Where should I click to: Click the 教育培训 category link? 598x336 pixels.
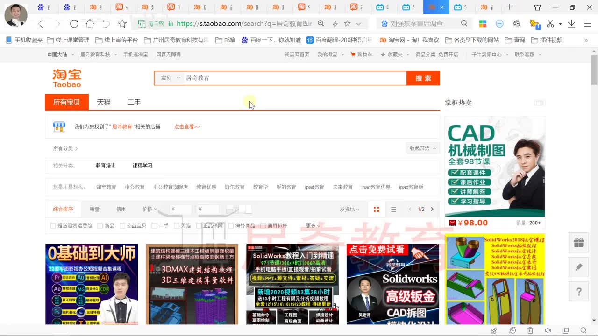click(106, 166)
